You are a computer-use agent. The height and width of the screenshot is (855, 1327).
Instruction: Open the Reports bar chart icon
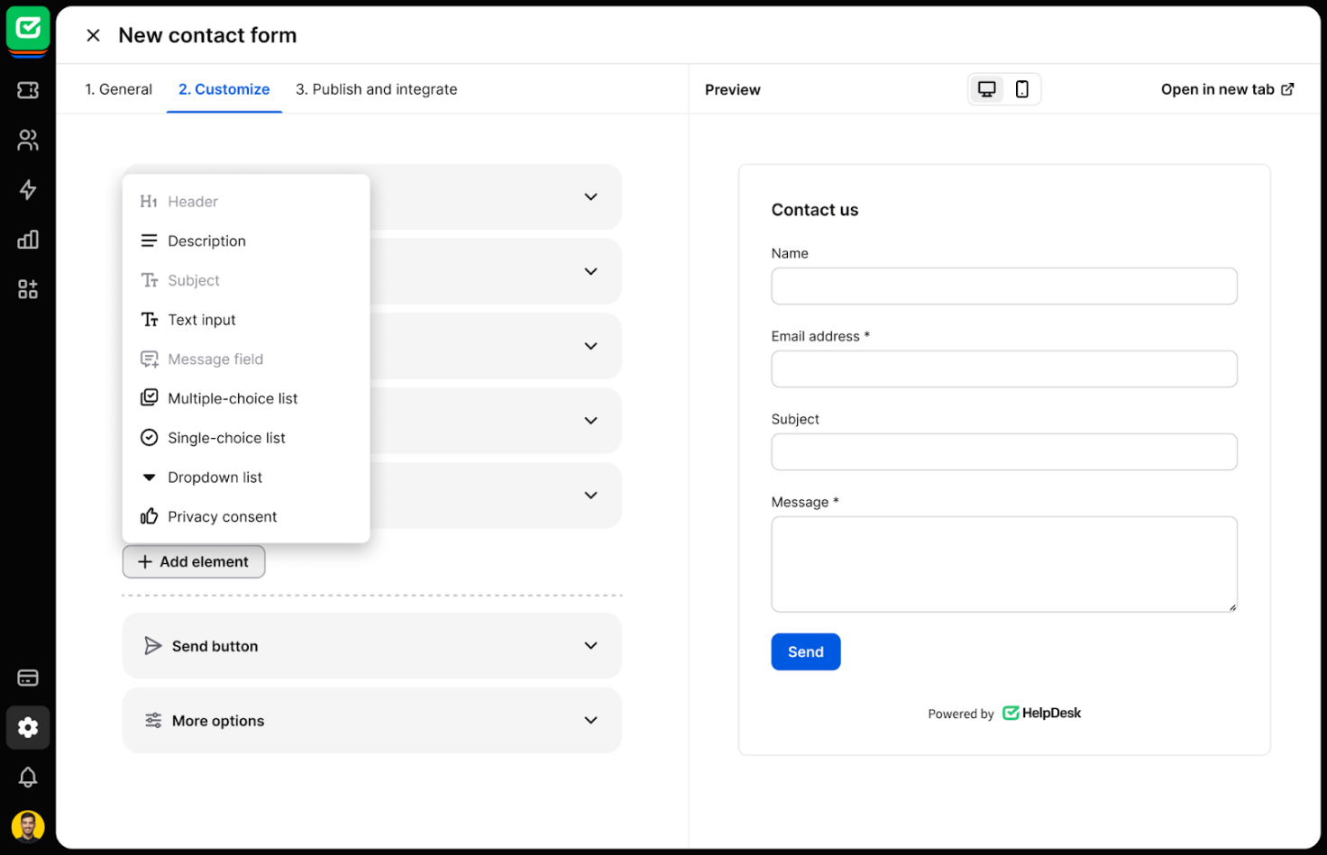click(28, 240)
